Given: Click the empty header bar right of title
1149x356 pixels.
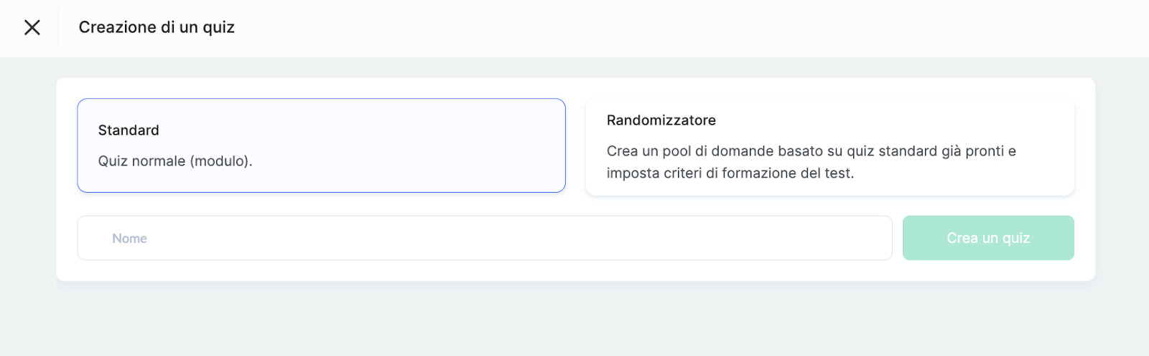Looking at the screenshot, I should [646, 27].
